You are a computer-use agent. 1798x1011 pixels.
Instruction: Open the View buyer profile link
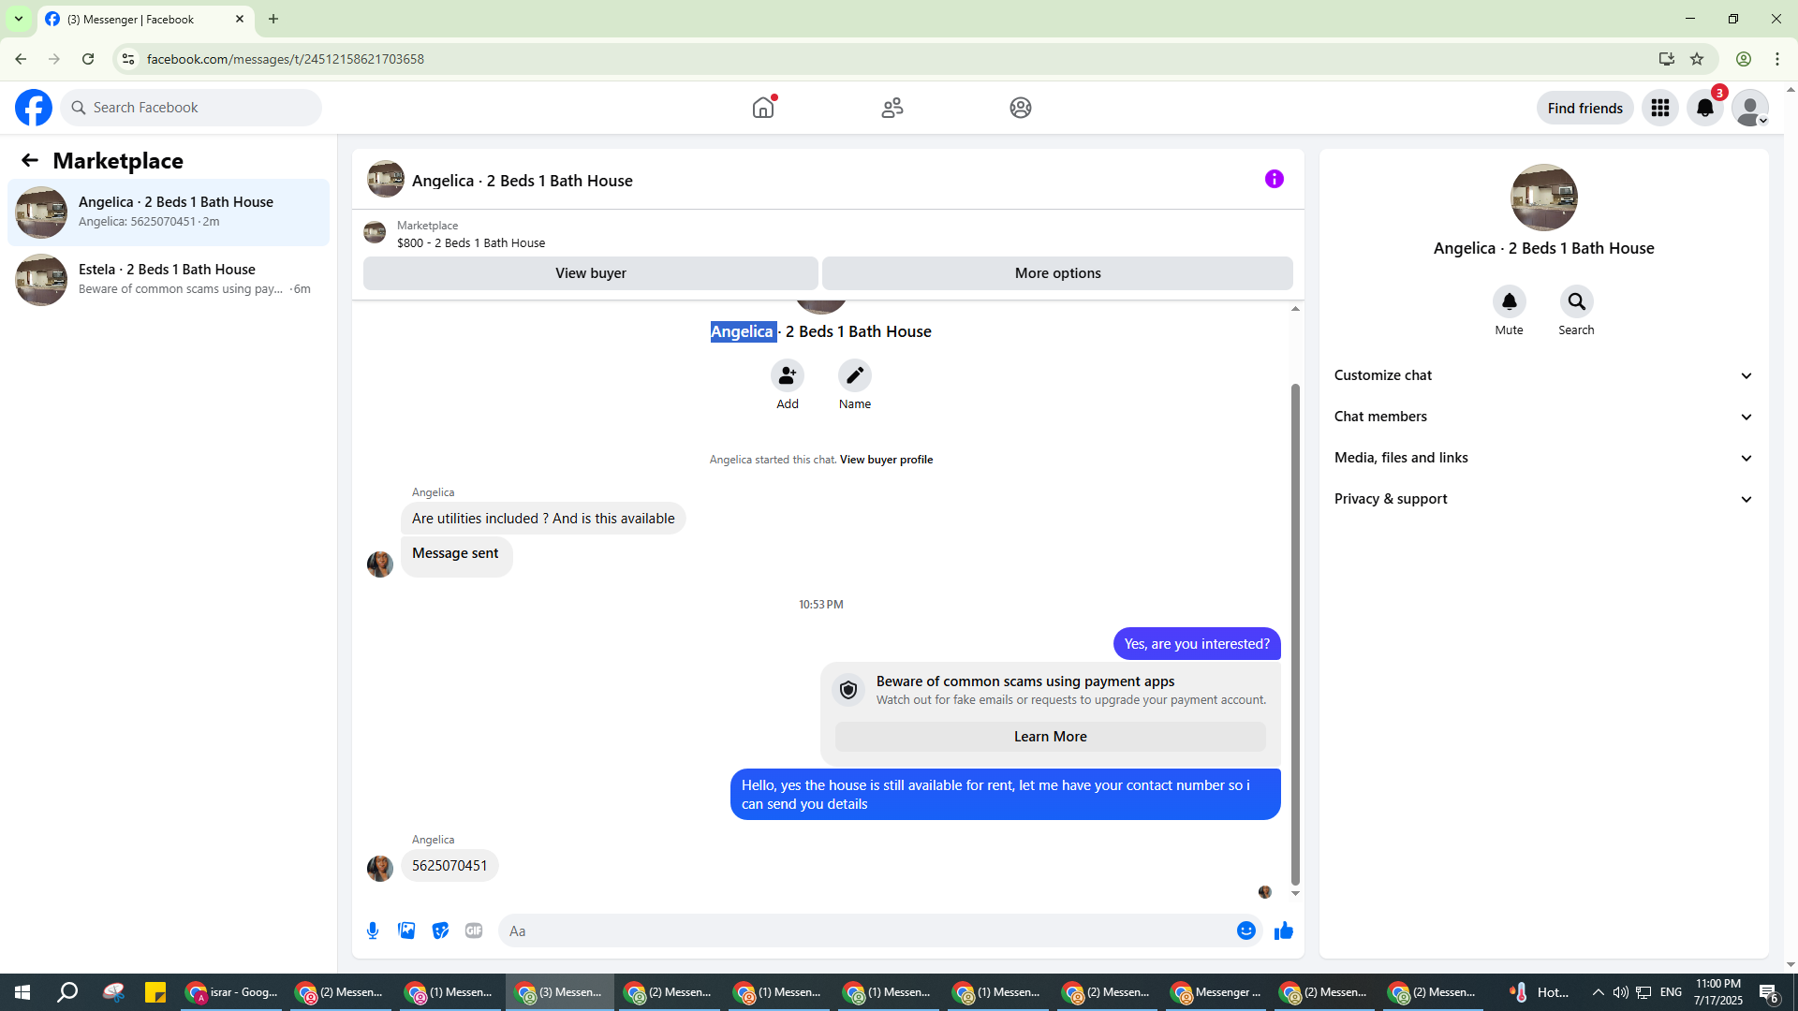pyautogui.click(x=886, y=460)
